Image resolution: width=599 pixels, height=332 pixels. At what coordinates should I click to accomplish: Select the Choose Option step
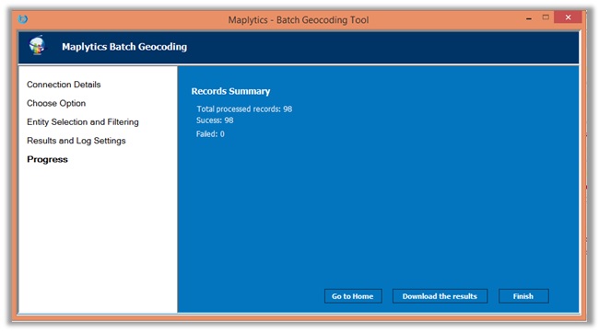pos(56,103)
